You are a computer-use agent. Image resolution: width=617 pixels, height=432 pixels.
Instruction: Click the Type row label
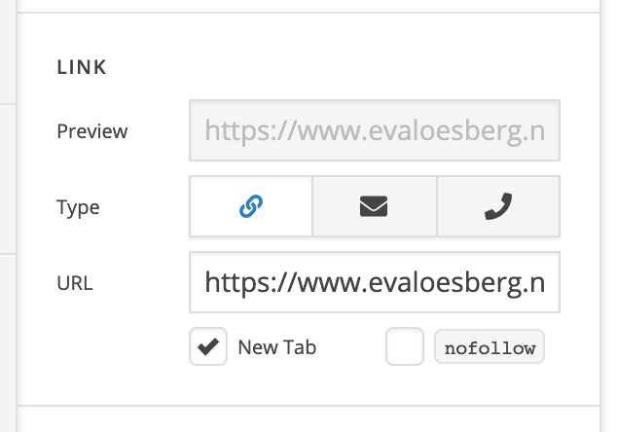pyautogui.click(x=78, y=207)
